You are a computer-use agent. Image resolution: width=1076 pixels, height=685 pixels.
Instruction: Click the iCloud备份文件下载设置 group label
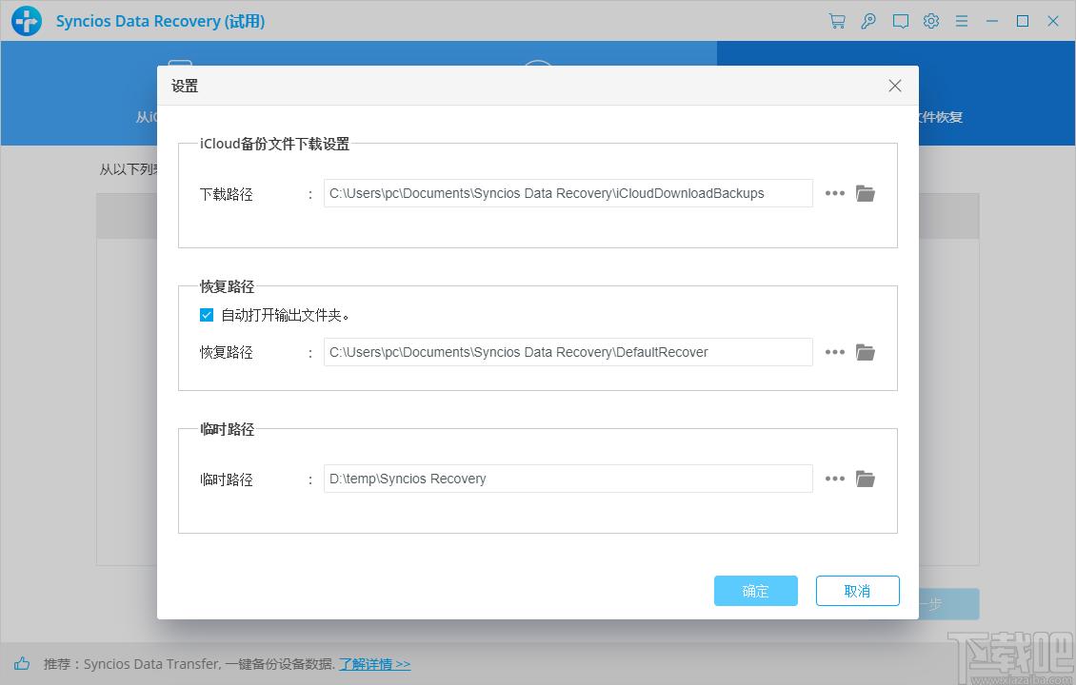click(274, 144)
